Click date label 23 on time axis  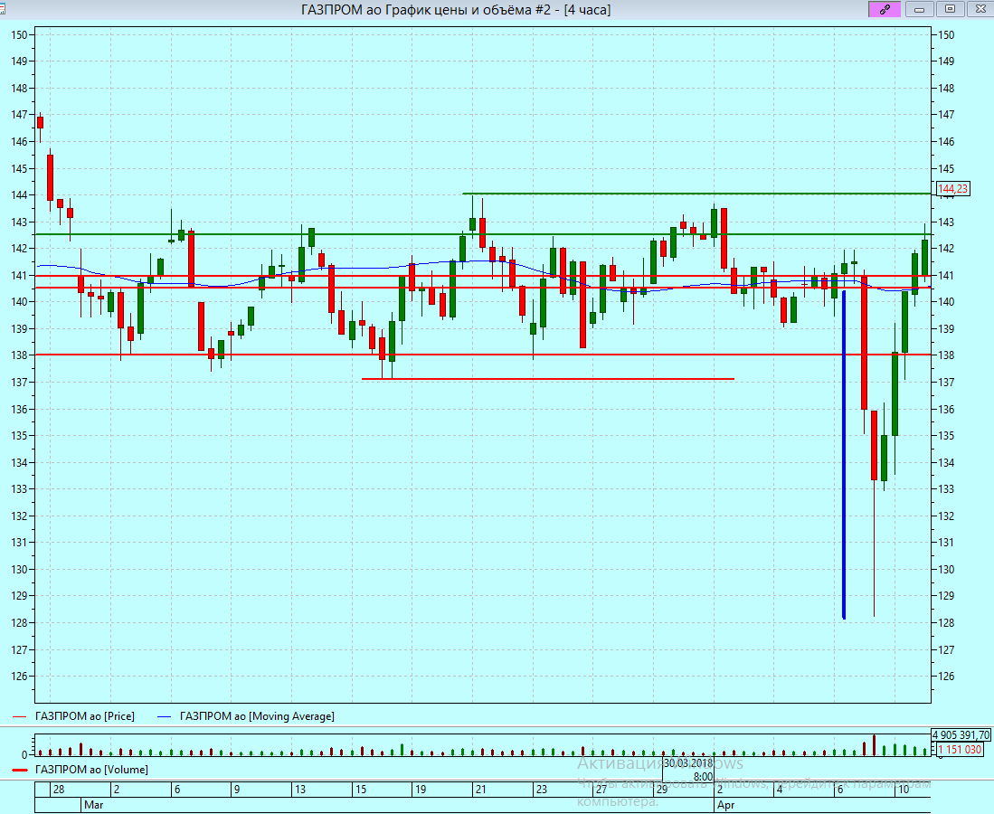pos(542,790)
